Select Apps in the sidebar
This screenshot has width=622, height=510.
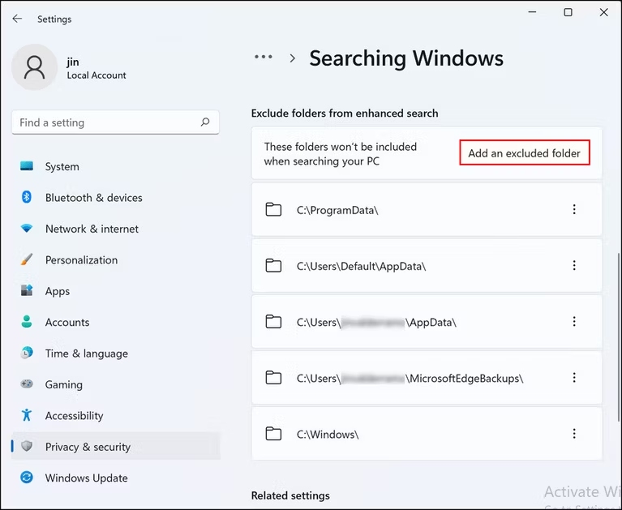tap(115, 291)
